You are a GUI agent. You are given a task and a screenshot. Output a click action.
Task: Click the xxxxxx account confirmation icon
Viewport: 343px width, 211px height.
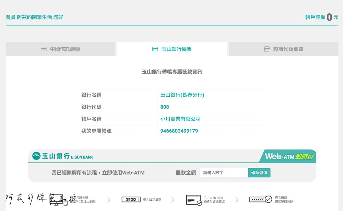(x=261, y=199)
